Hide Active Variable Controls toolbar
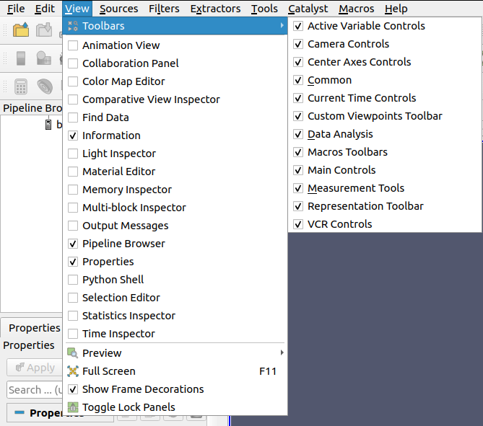 click(x=298, y=26)
